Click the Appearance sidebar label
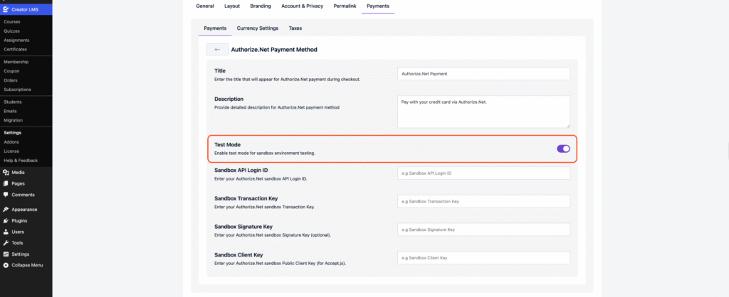Screen dimensions: 729x297 (x=24, y=210)
